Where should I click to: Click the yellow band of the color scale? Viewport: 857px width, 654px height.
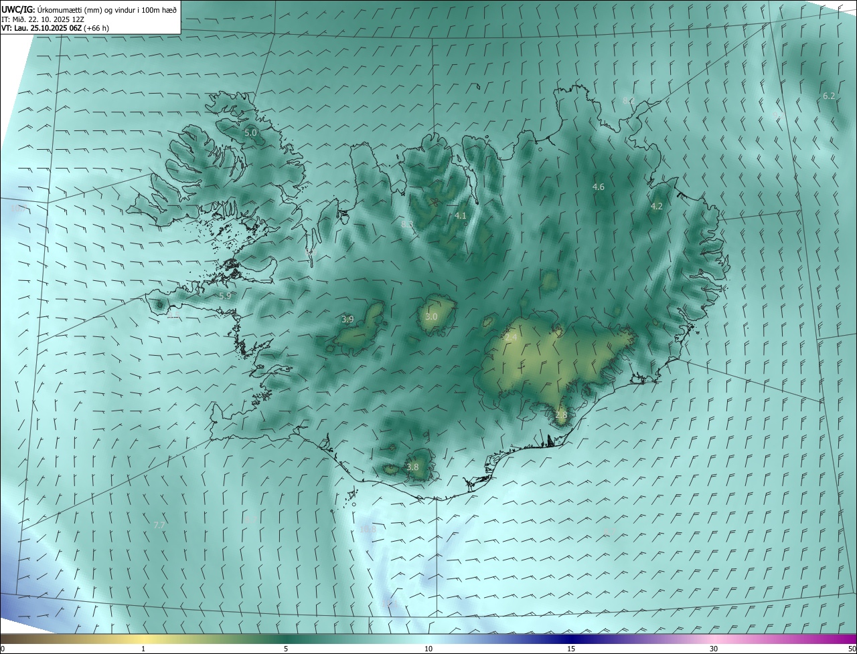click(143, 639)
